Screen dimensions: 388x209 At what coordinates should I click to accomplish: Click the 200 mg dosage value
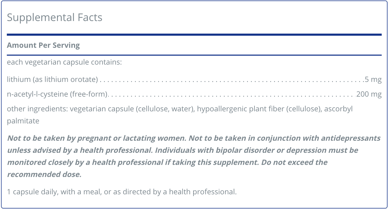pyautogui.click(x=369, y=94)
